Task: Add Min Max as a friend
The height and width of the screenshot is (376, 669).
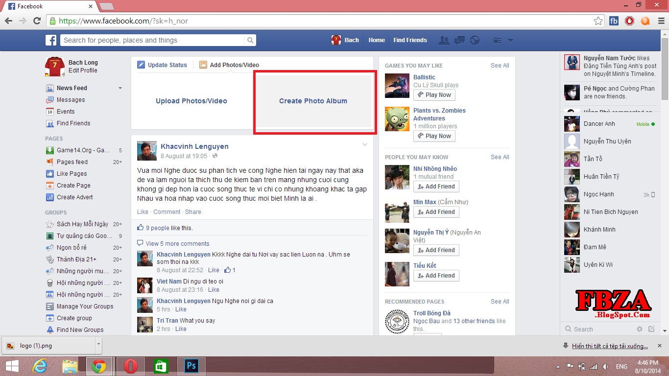Action: click(x=436, y=212)
